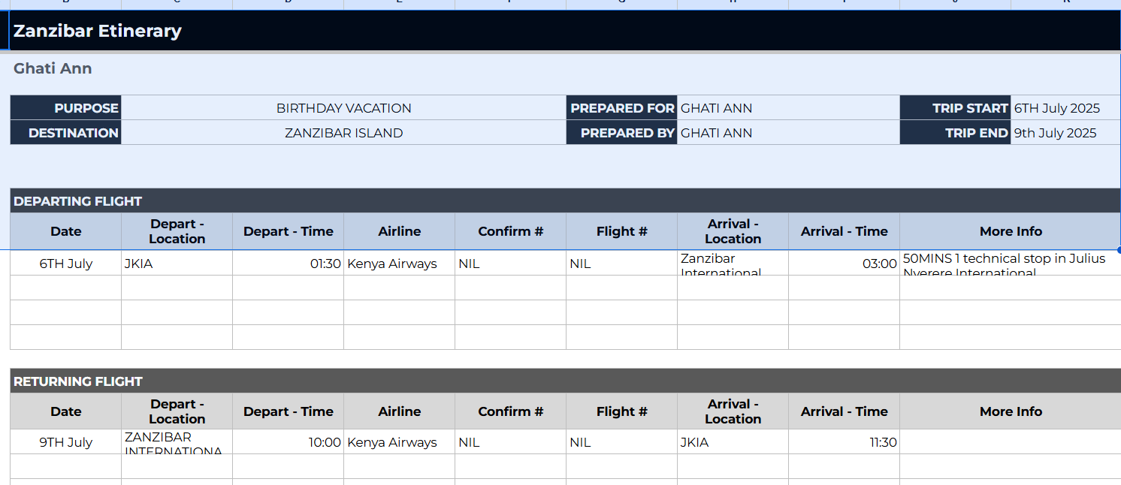
Task: Select the ZANZIBAR ISLAND destination cell
Action: (343, 133)
